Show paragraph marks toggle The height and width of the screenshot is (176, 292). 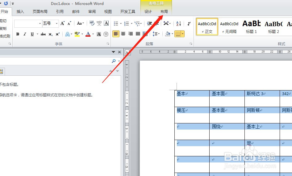189,23
